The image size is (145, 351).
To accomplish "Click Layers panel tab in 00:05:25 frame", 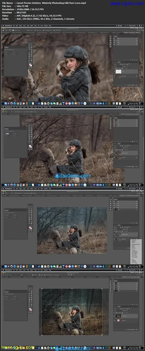I will click(119, 62).
